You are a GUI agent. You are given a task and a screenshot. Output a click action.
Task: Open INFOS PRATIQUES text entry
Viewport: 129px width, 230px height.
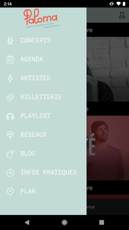[x=48, y=172]
